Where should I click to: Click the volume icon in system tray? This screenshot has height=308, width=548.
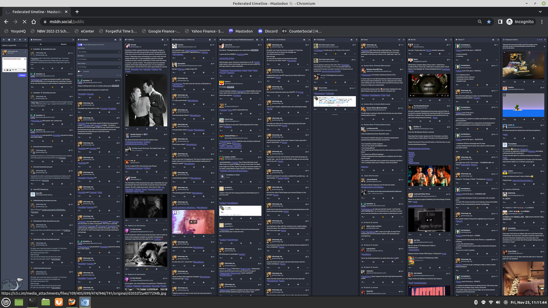tap(498, 302)
